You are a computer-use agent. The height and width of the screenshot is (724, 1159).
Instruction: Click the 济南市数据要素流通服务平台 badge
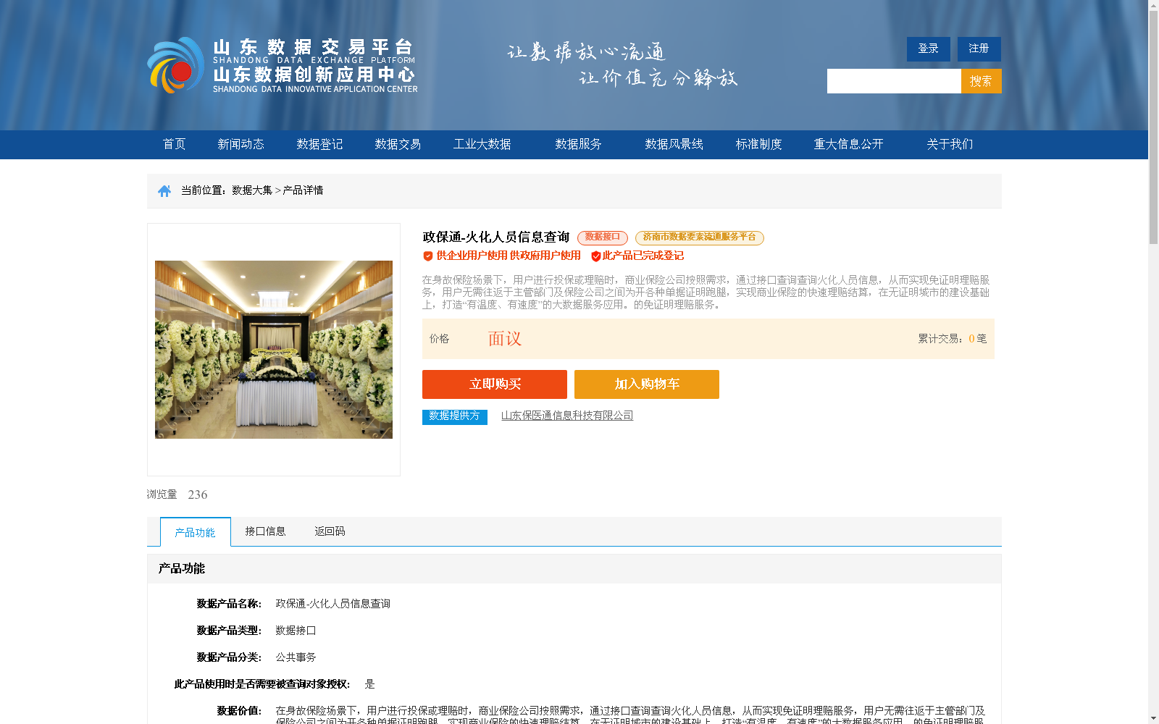(700, 237)
